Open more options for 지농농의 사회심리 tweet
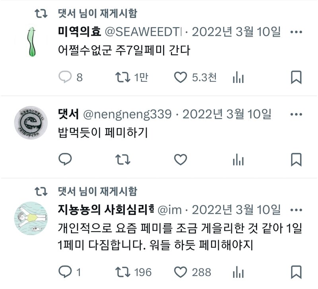Image resolution: width=318 pixels, height=289 pixels. 296,210
